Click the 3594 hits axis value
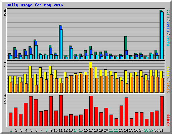 [5, 13]
